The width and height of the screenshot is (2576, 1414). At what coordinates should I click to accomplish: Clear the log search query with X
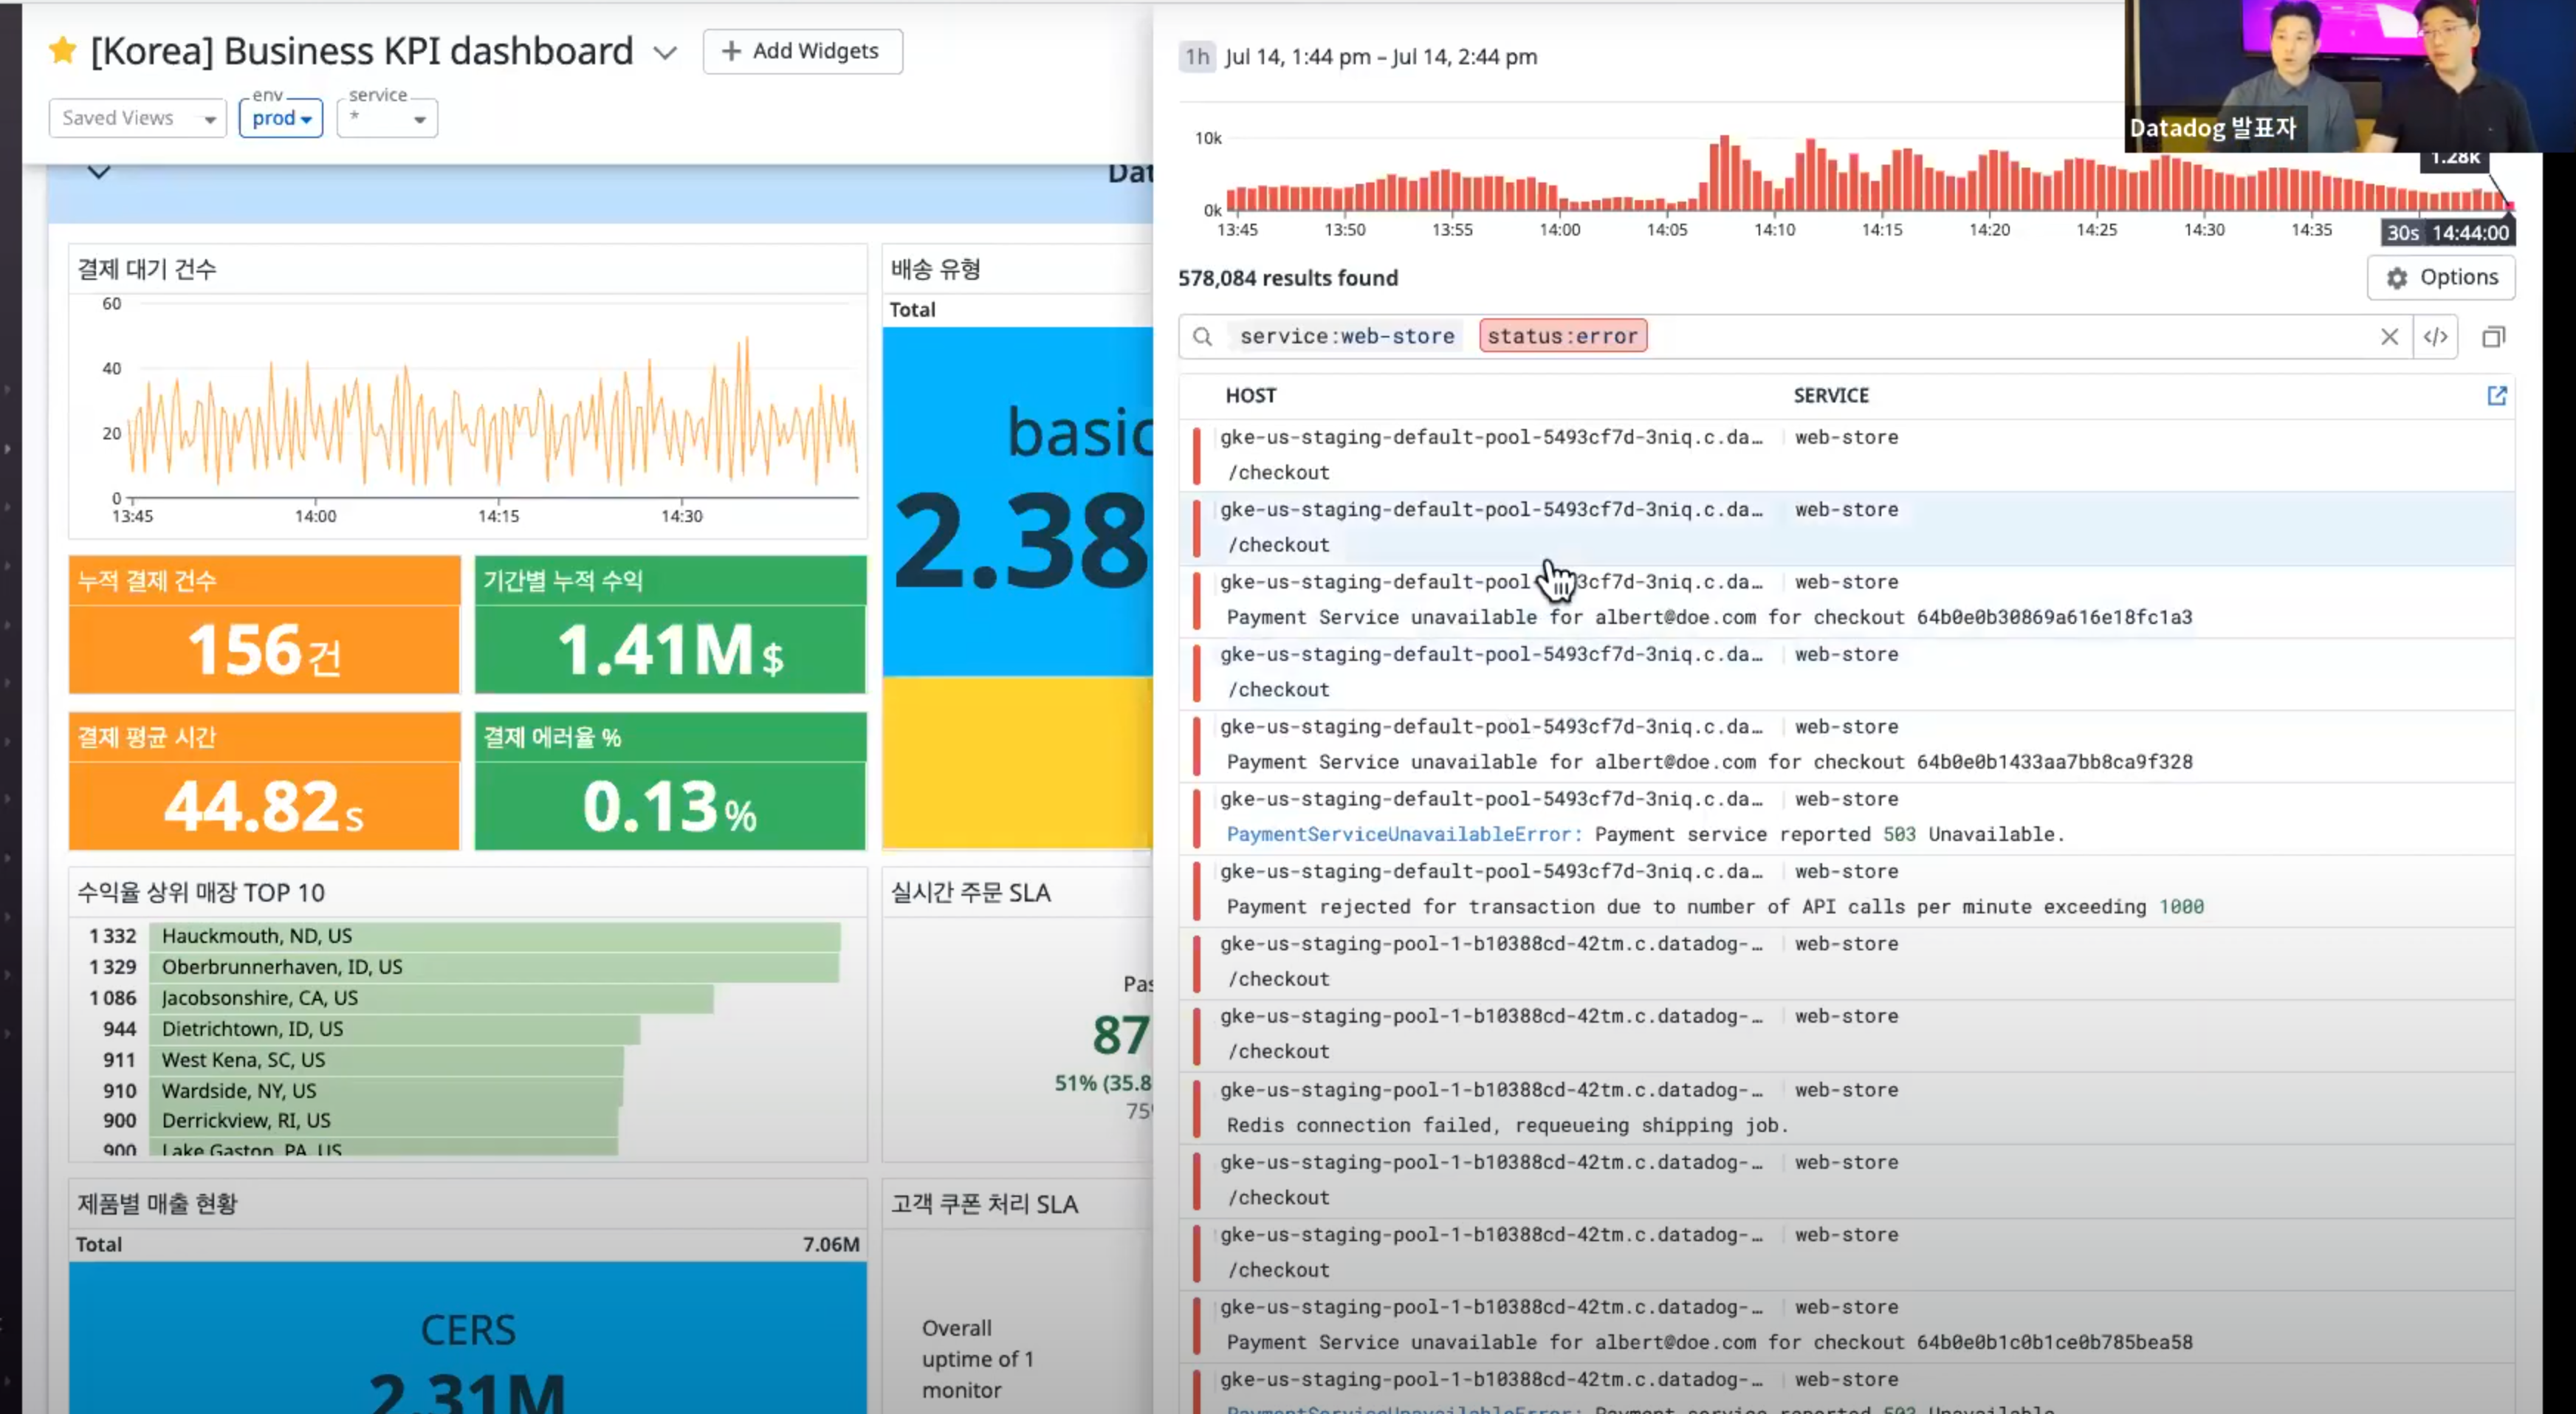2389,337
